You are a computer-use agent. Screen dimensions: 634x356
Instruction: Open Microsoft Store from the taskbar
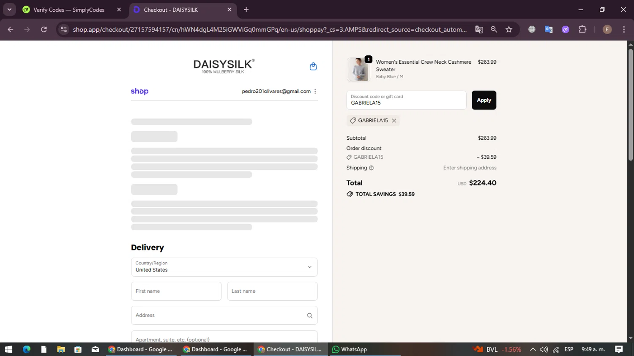point(78,349)
